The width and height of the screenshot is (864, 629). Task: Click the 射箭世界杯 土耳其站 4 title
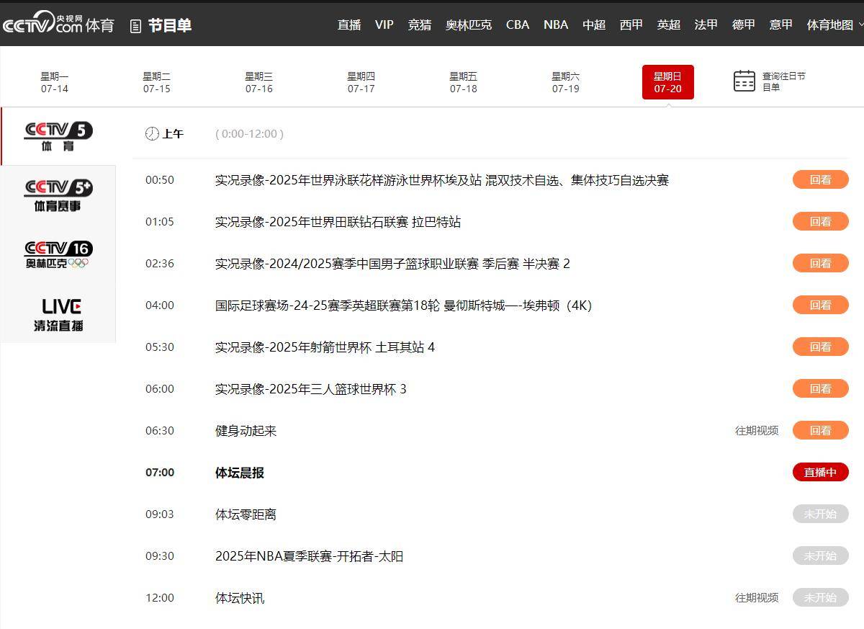pos(325,347)
